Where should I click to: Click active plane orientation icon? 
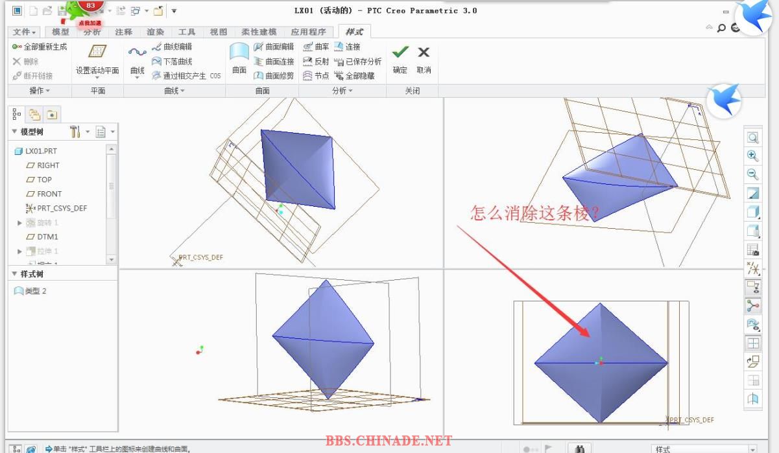(753, 362)
